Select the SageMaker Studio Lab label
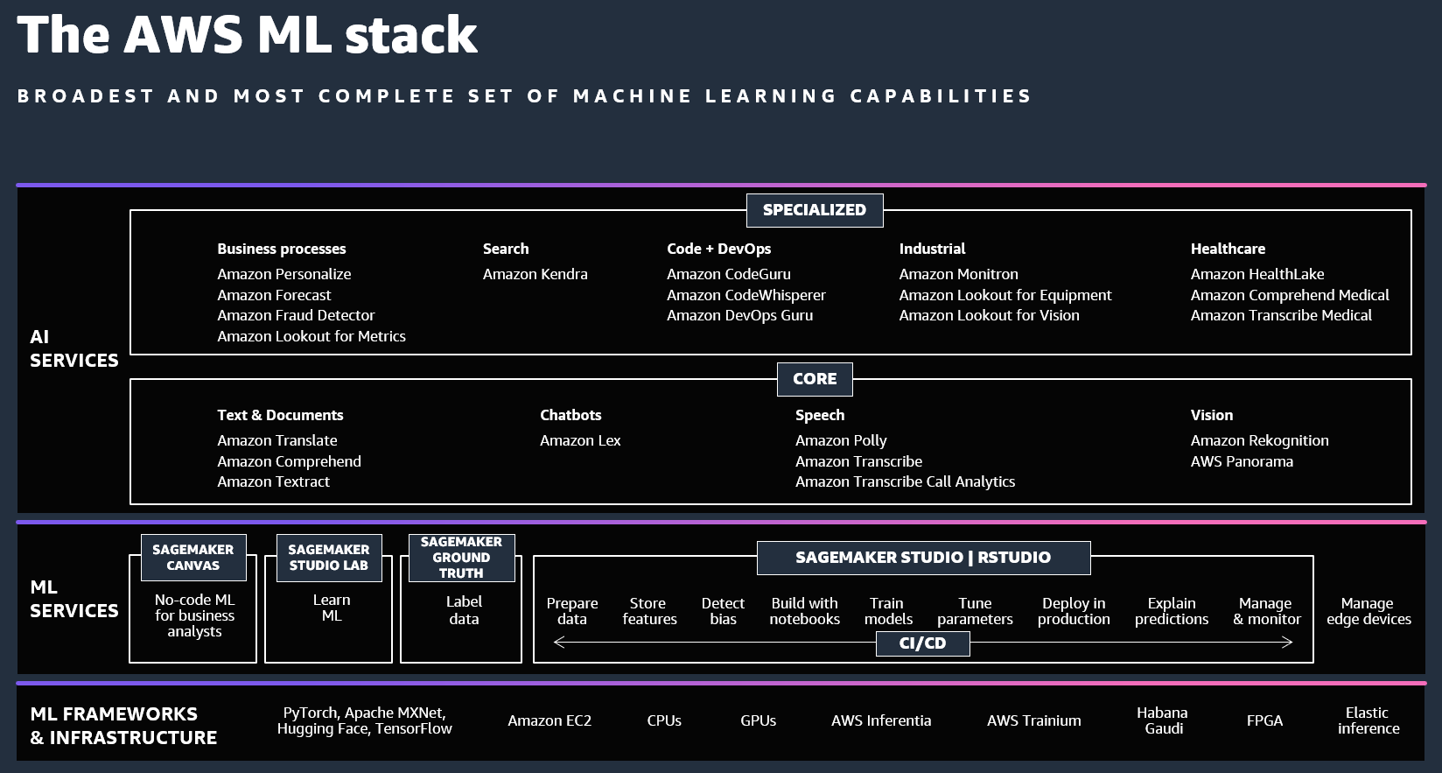 pos(329,558)
